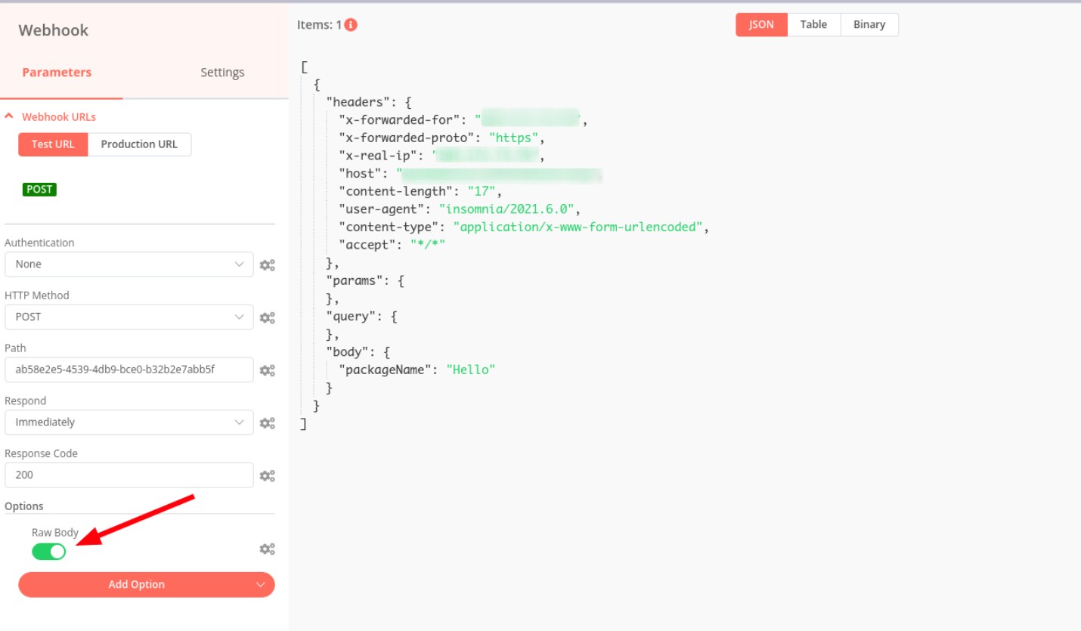Expand the Respond dropdown set to Immediately
Screen dimensions: 1081x631
[x=129, y=422]
